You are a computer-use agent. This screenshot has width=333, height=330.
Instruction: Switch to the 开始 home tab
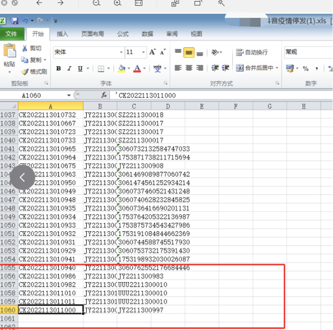click(38, 34)
